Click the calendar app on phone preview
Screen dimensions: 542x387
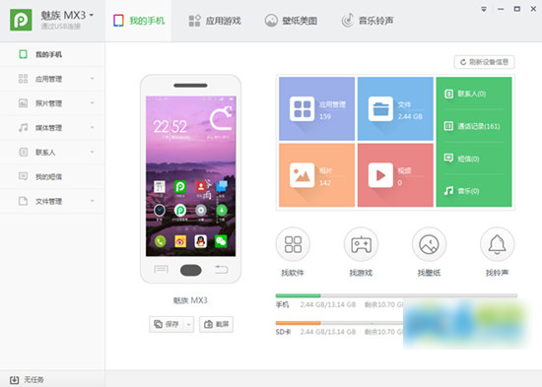point(160,187)
